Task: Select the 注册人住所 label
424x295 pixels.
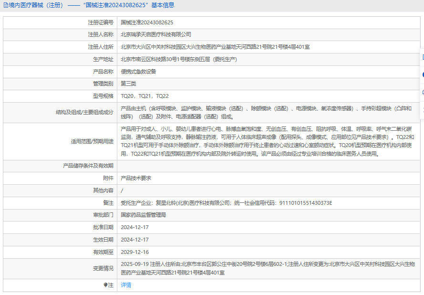Action: tap(101, 47)
